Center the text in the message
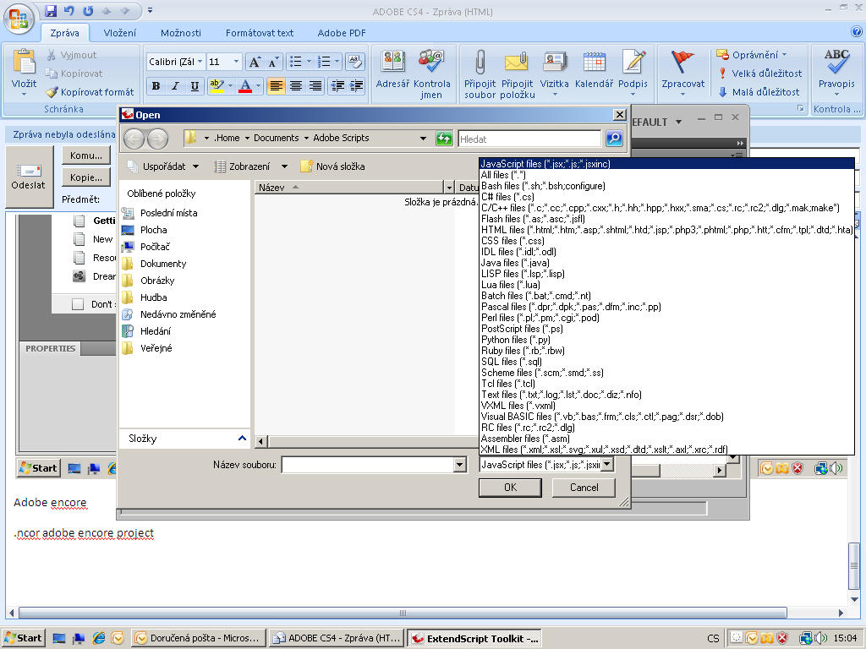This screenshot has width=866, height=649. click(x=296, y=85)
